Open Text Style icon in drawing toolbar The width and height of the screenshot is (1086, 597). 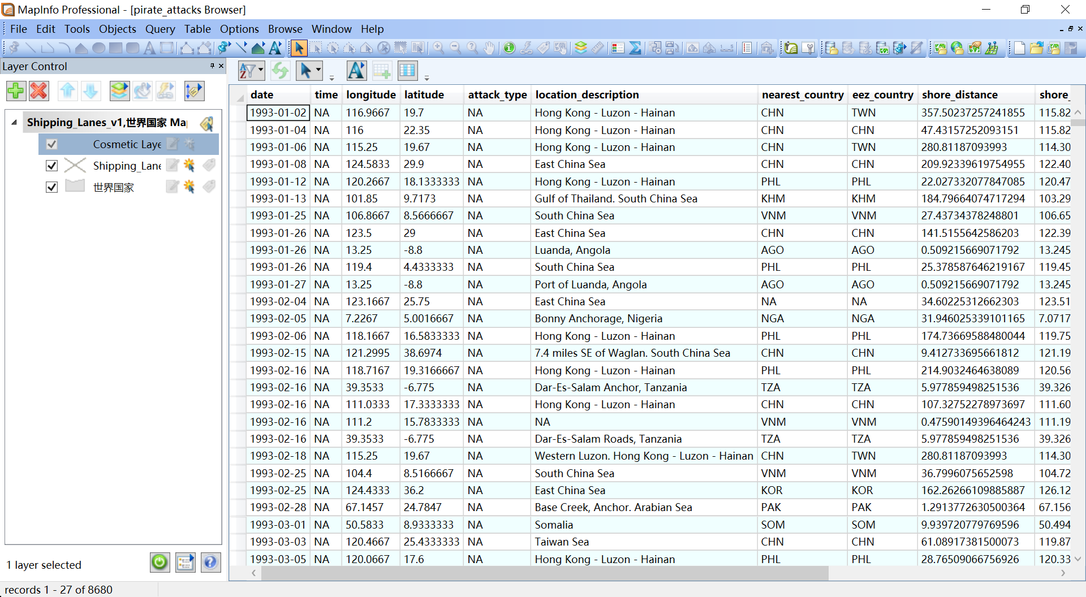point(275,48)
